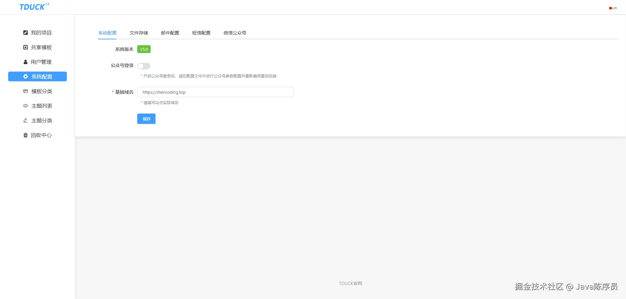Click the 基础域名 input field
The width and height of the screenshot is (626, 299).
coord(216,92)
